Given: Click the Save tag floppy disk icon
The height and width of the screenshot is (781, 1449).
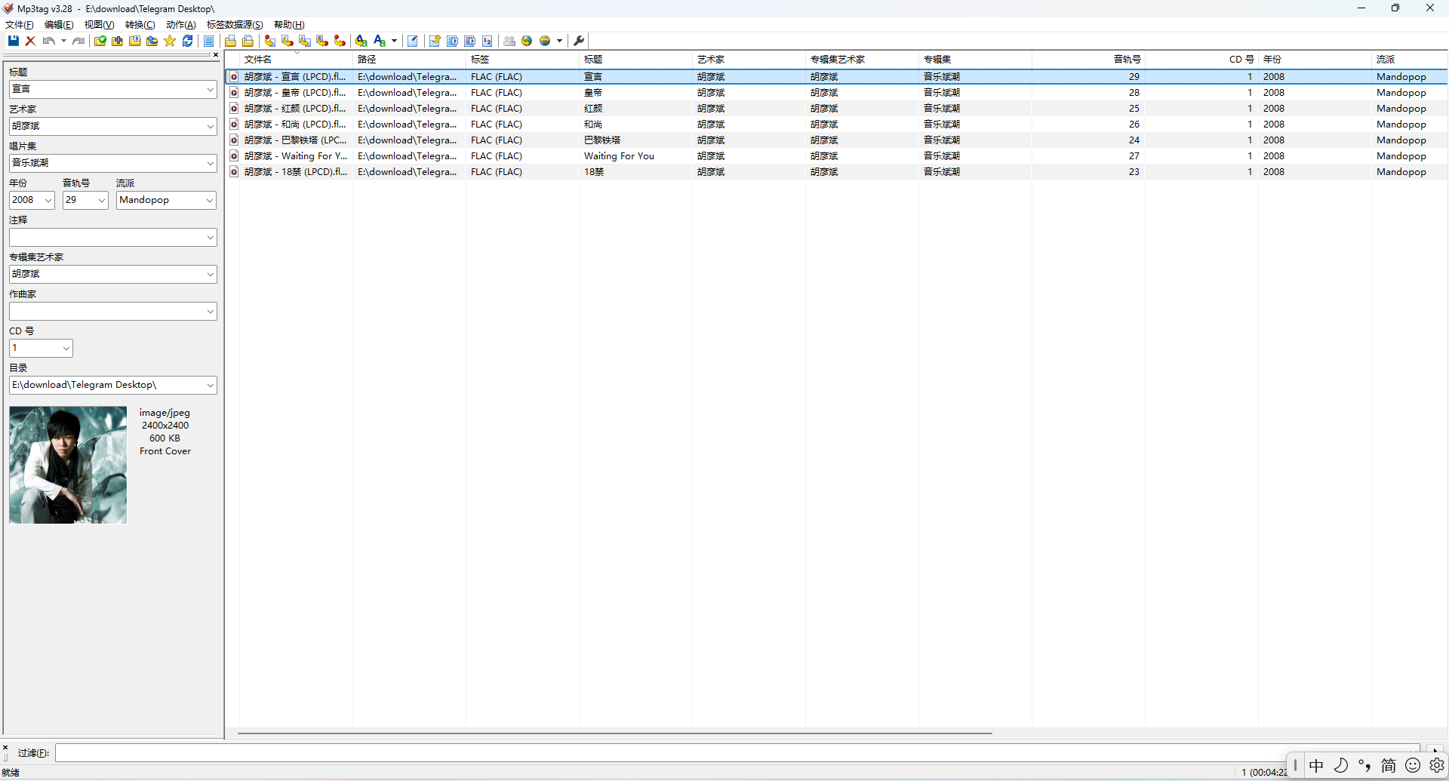Looking at the screenshot, I should [x=14, y=41].
